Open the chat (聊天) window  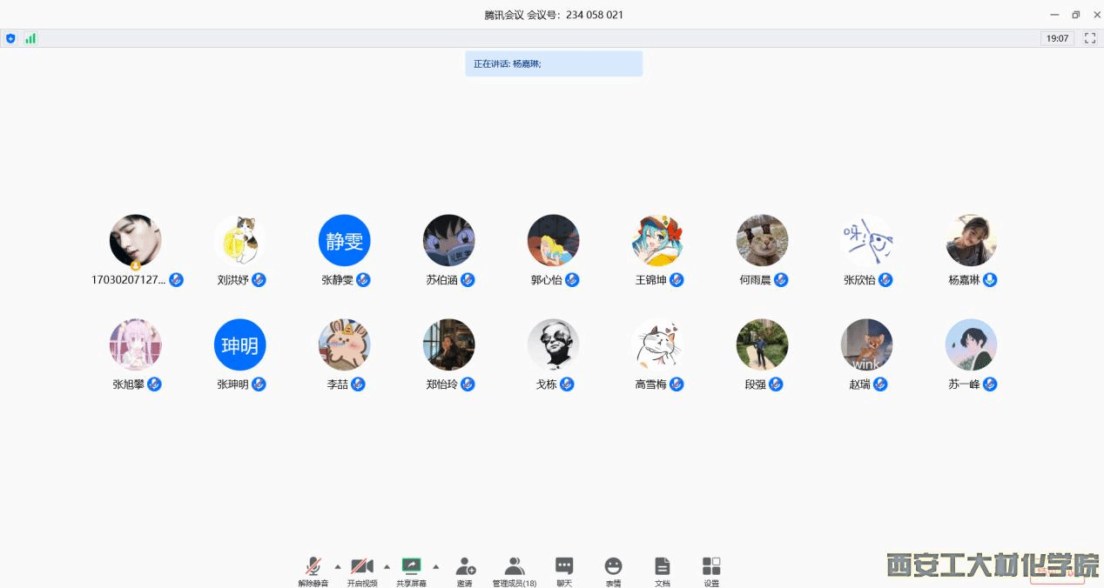pyautogui.click(x=564, y=571)
